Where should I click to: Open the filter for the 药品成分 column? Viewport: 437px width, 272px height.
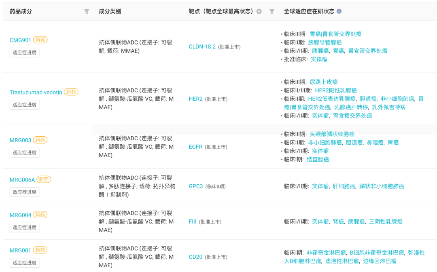87,11
